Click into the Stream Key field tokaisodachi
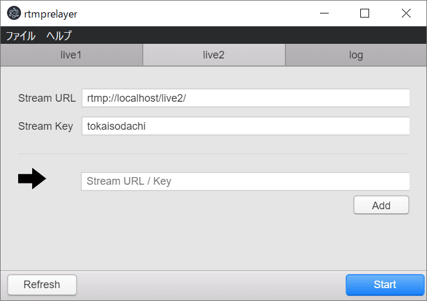Viewport: 427px width, 301px height. 246,126
